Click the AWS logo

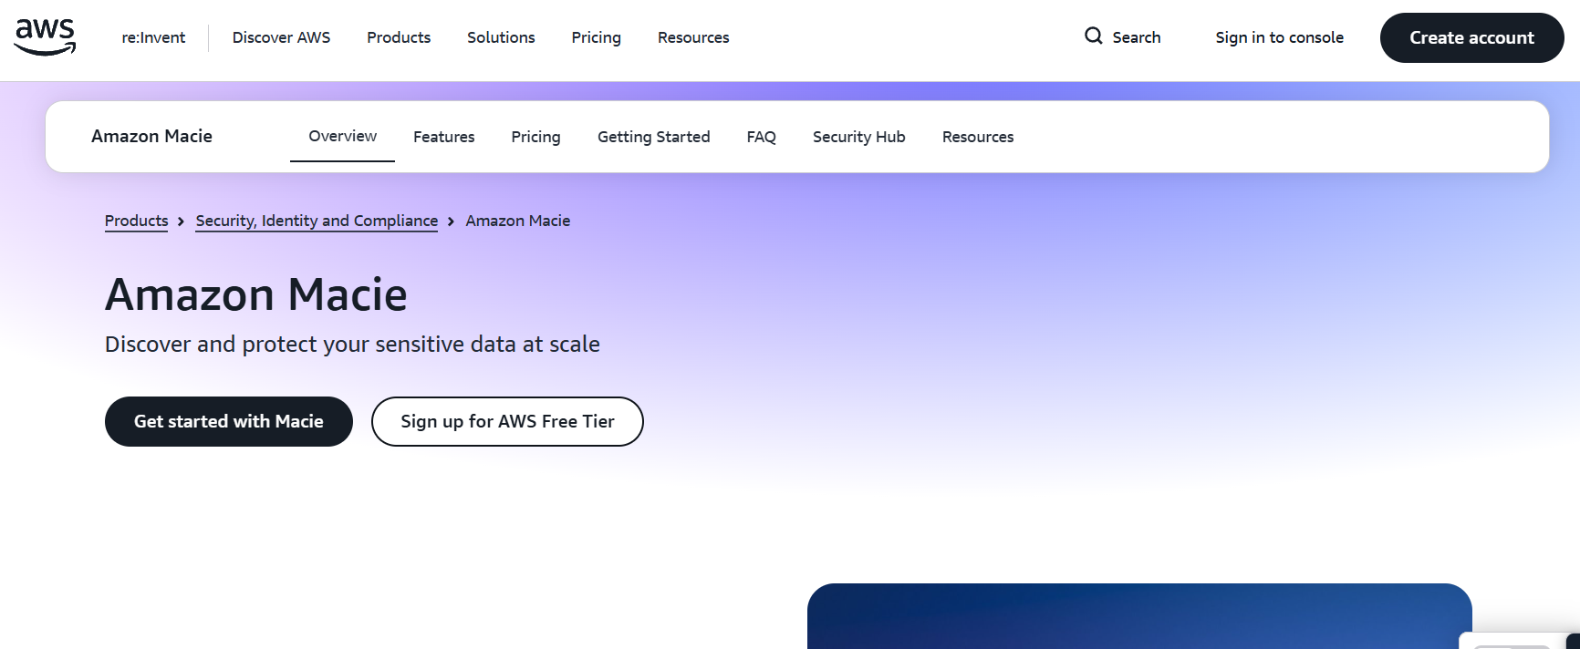click(x=45, y=37)
